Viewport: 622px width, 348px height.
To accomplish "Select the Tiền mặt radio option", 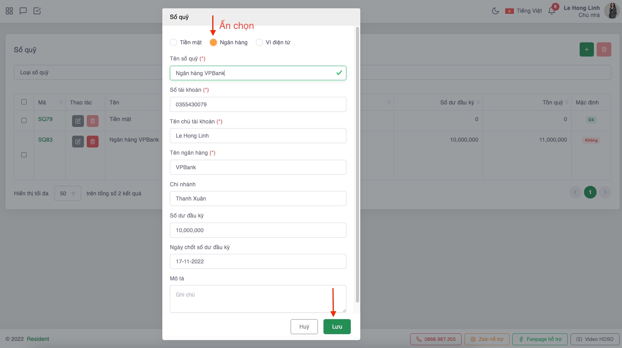I will (173, 42).
